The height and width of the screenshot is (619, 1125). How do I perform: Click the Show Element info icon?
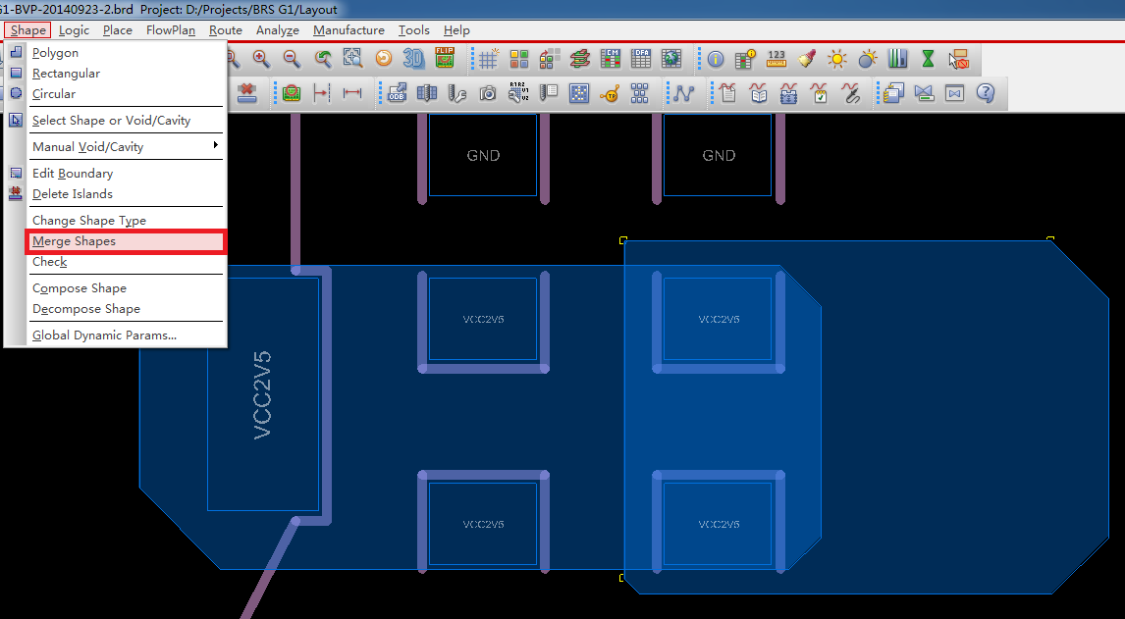(x=716, y=59)
